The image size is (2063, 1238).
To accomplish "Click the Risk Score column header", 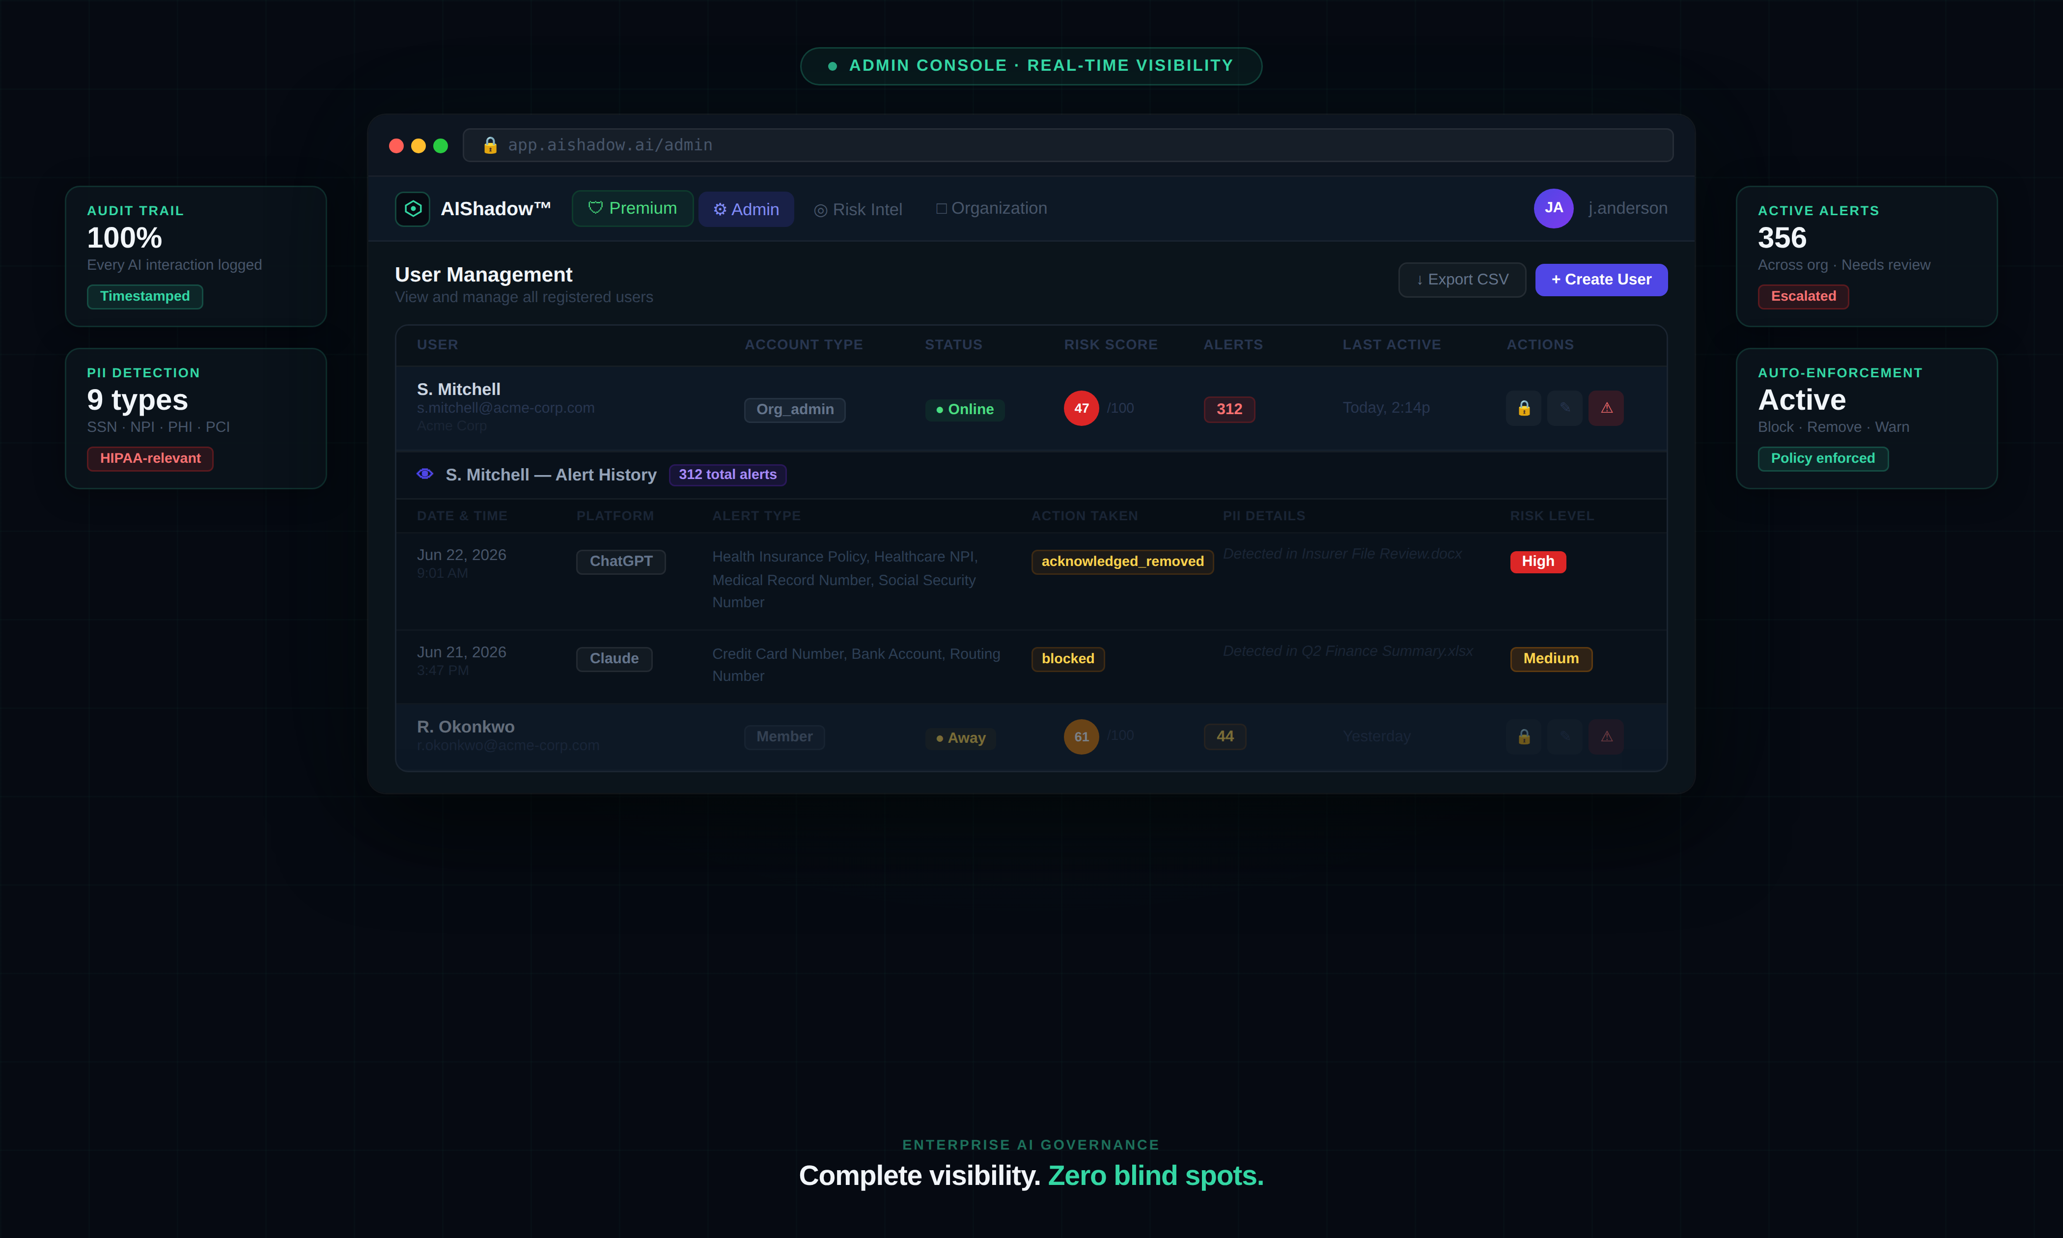I will 1111,344.
